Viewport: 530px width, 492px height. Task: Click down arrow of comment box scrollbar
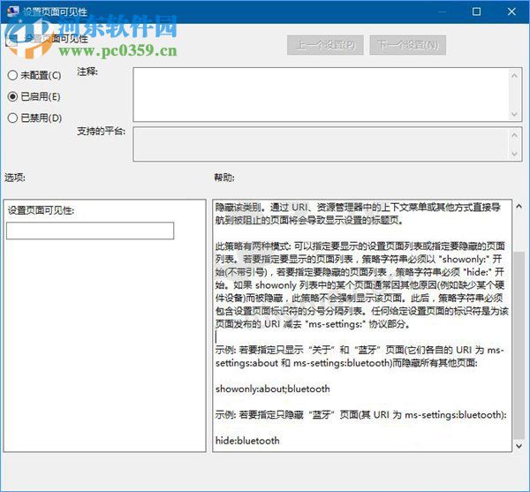tap(514, 114)
